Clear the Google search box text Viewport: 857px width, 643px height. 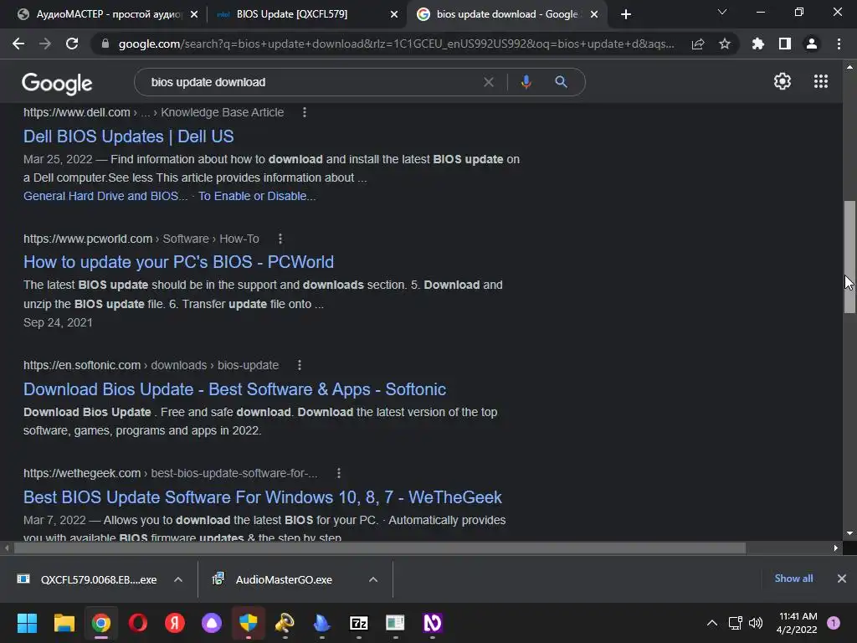click(x=489, y=82)
